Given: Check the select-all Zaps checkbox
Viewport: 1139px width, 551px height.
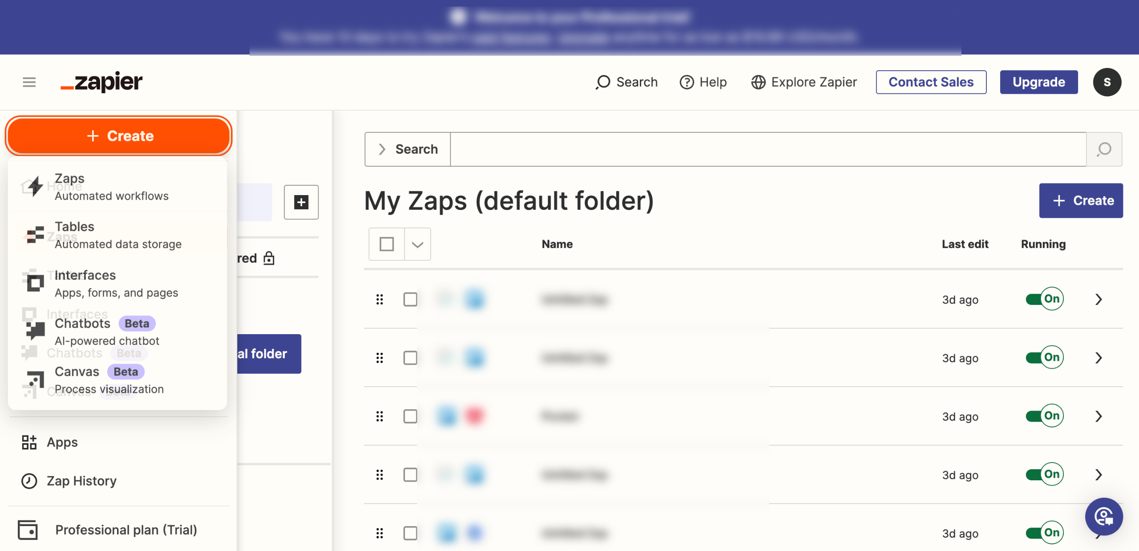Looking at the screenshot, I should pyautogui.click(x=387, y=244).
